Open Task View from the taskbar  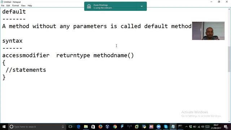(x=70, y=127)
